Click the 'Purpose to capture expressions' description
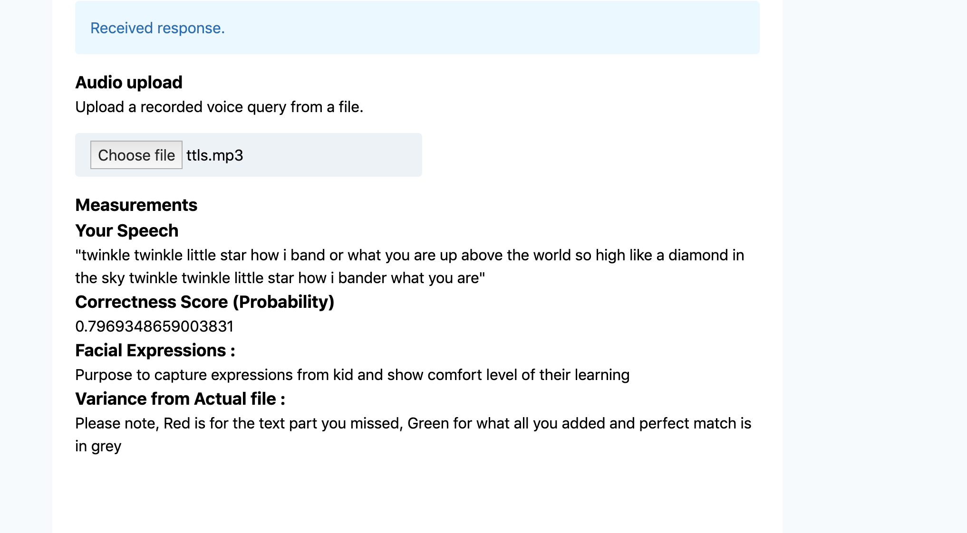Image resolution: width=967 pixels, height=533 pixels. [352, 375]
